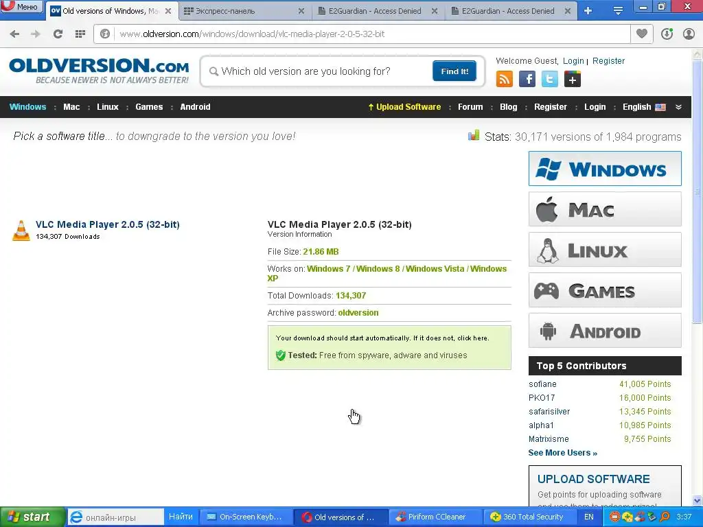Click the Google plus share icon
Screen dimensions: 703x527
(x=573, y=80)
